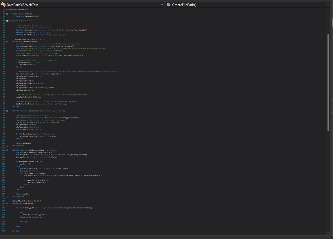The image size is (333, 239).
Task: Click the Public Sub ClearFolder() declaration
Action: point(25,203)
